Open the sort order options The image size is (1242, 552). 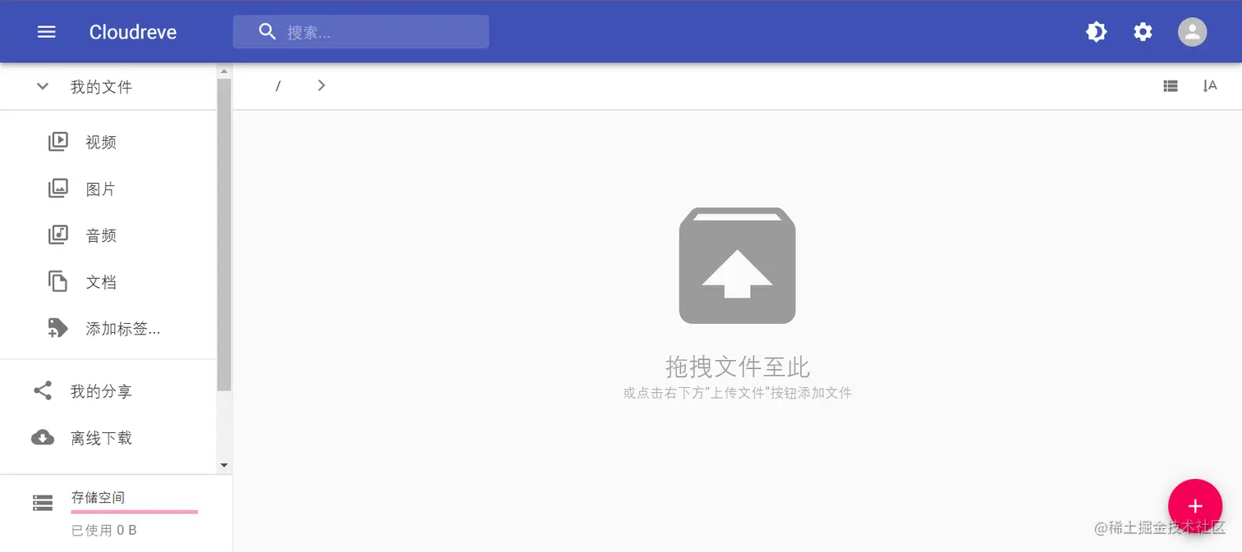(x=1209, y=85)
